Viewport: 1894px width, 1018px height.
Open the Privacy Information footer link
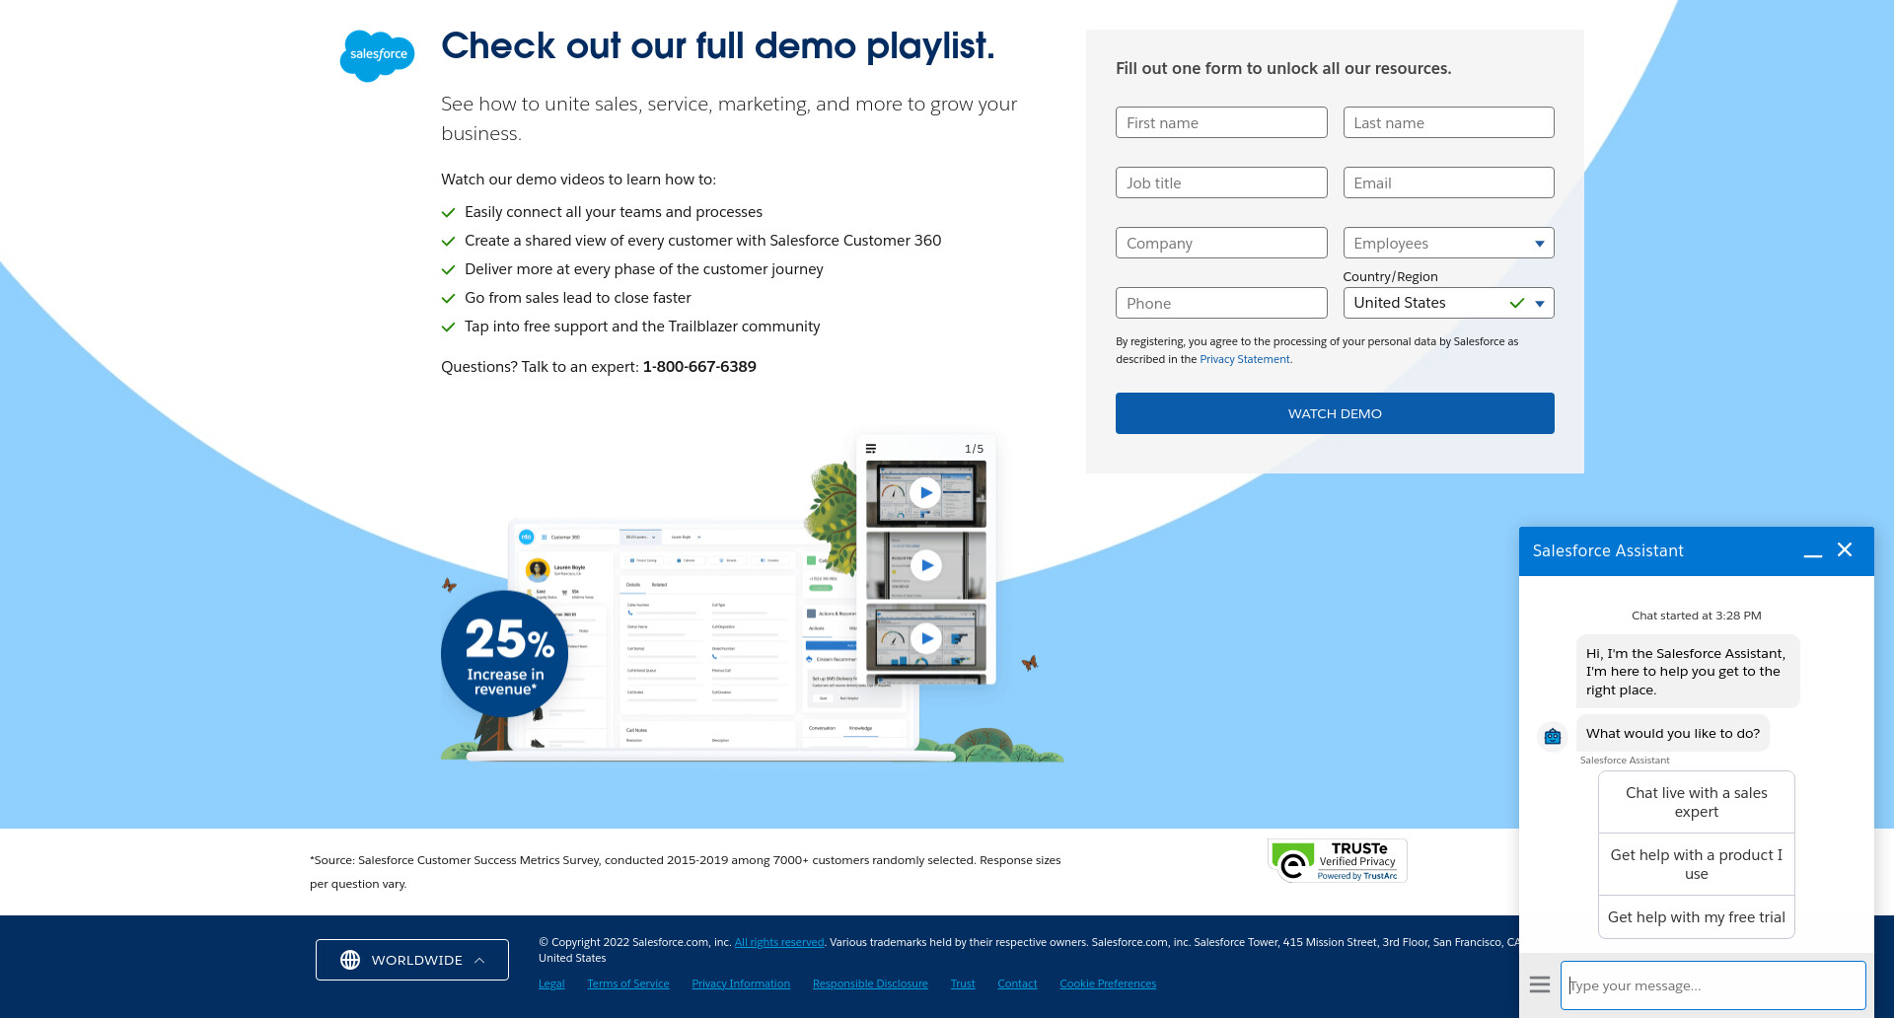click(x=741, y=983)
